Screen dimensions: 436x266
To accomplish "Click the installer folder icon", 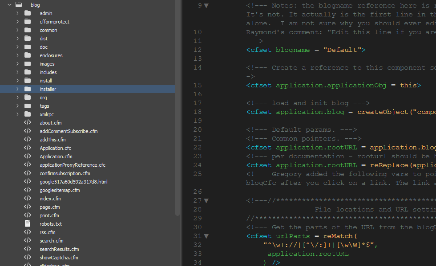I will coord(28,89).
